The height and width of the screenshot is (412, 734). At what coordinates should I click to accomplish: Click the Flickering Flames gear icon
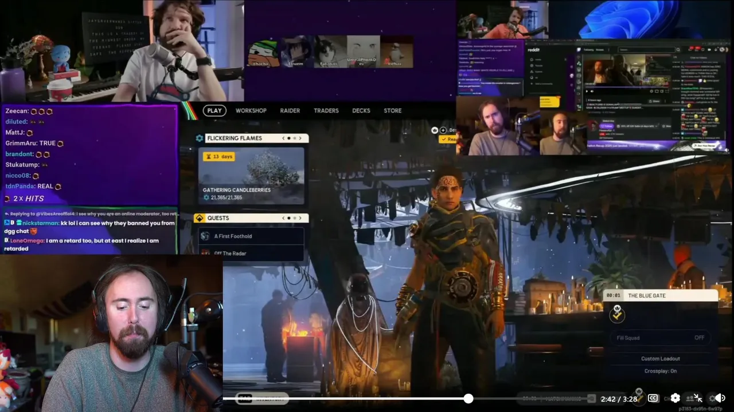coord(200,138)
